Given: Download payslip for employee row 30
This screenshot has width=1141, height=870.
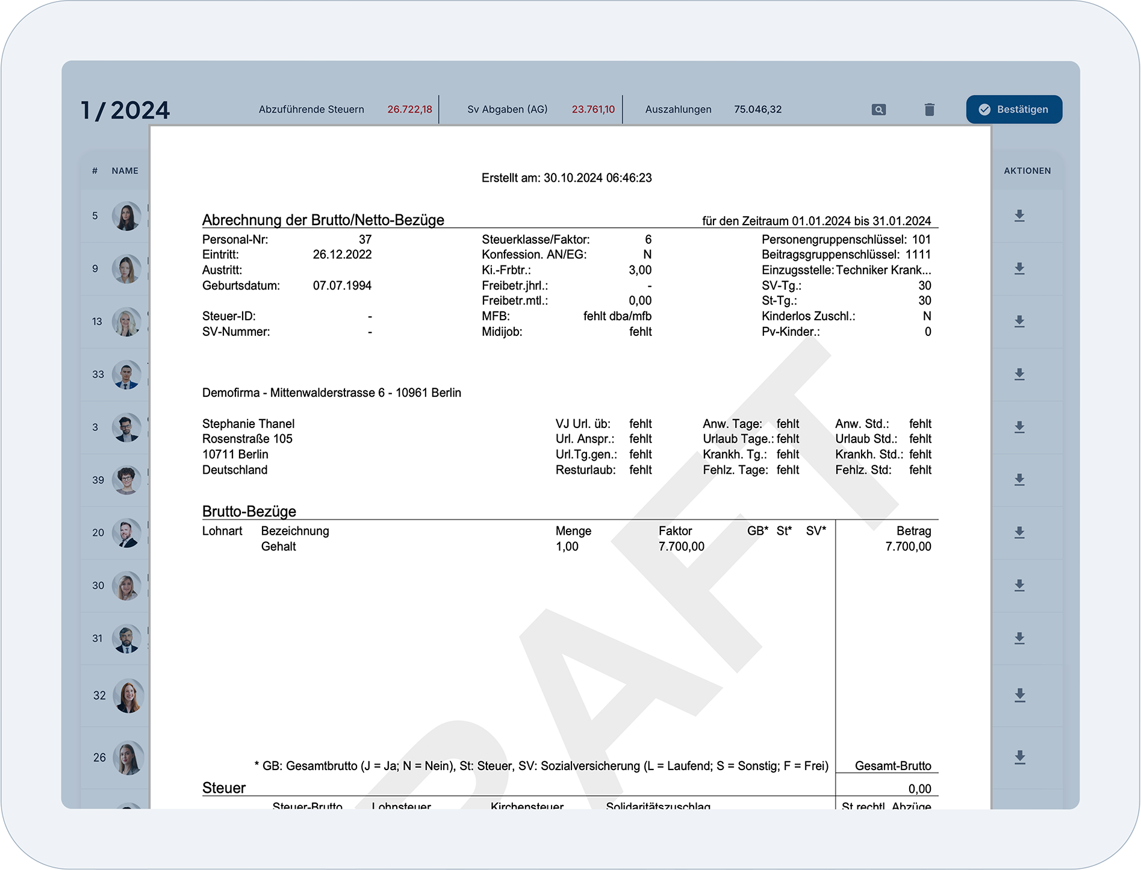Looking at the screenshot, I should click(1019, 585).
